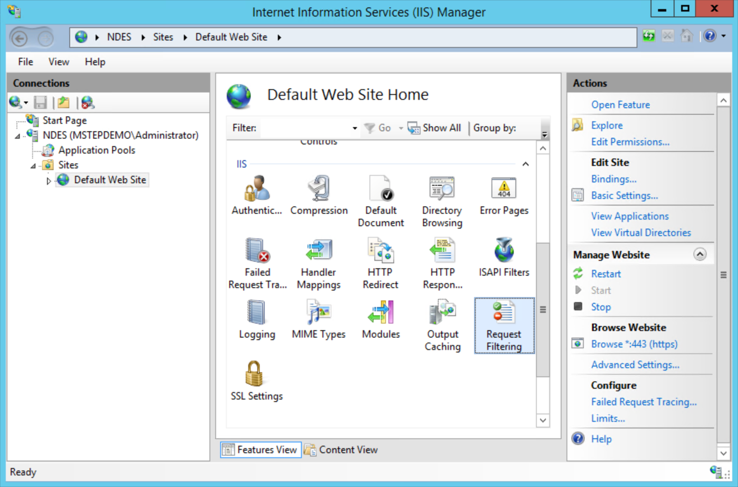
Task: Collapse the Sites tree node
Action: click(x=33, y=165)
